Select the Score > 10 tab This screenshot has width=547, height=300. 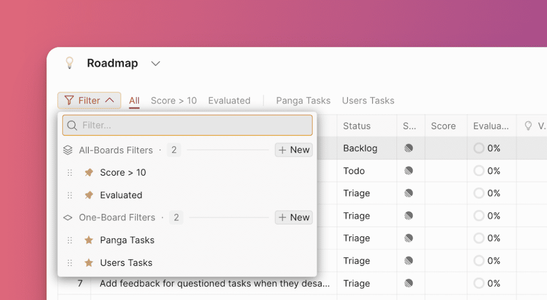(x=174, y=100)
